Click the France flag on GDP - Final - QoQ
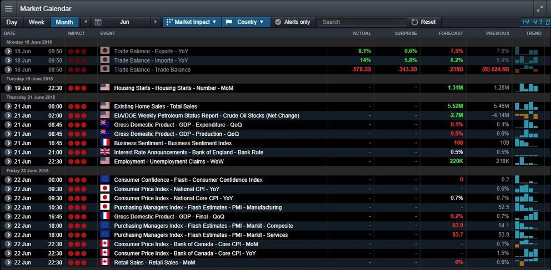This screenshot has width=551, height=270. pyautogui.click(x=105, y=216)
